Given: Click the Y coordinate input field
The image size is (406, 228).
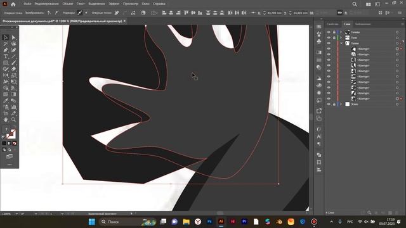Looking at the screenshot, I should pos(300,13).
